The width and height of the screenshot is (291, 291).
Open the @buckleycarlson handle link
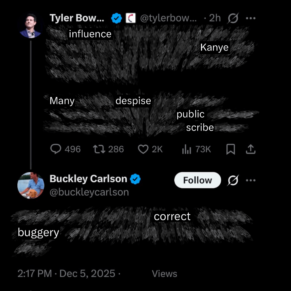(x=89, y=192)
